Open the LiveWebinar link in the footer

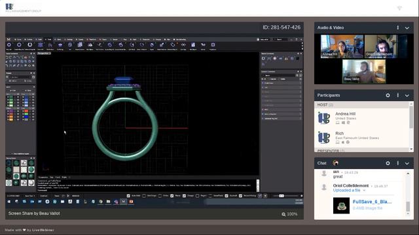tap(43, 230)
